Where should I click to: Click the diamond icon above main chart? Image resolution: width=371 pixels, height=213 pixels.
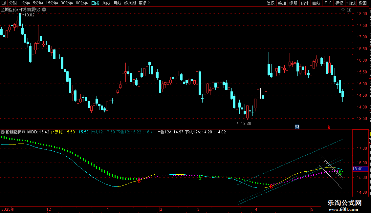point(343,10)
